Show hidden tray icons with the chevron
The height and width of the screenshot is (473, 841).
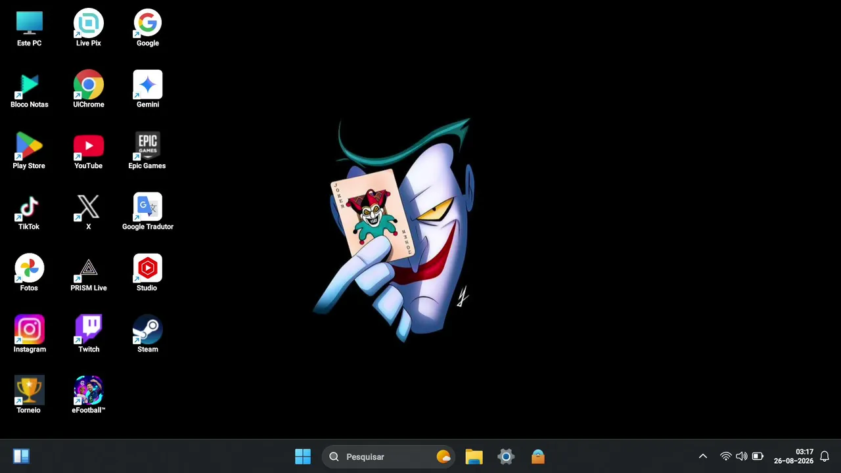point(702,457)
